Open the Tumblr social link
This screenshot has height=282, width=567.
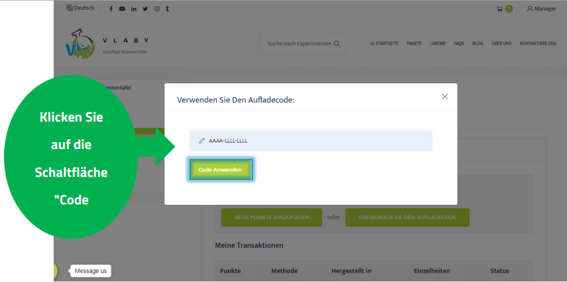(167, 9)
